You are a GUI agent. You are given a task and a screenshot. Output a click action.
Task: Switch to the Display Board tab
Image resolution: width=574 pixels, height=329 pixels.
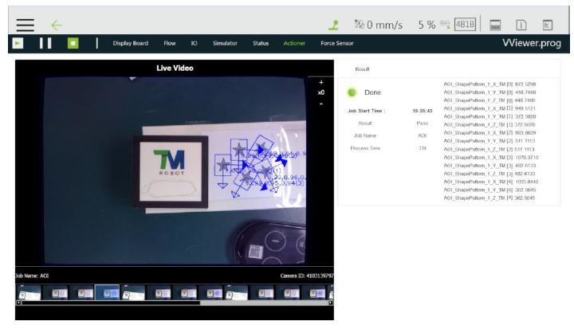coord(130,43)
